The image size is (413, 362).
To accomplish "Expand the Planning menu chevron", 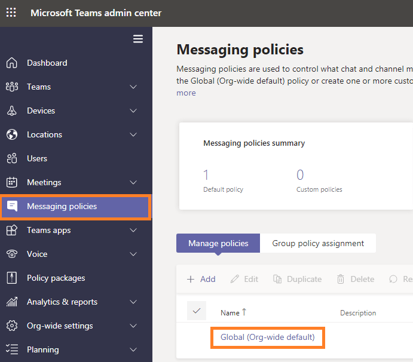I will 133,349.
